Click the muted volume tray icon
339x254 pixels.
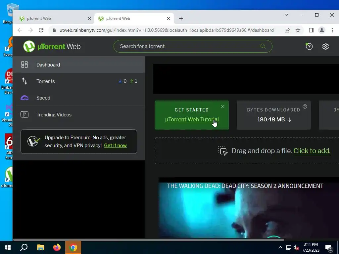[296, 247]
